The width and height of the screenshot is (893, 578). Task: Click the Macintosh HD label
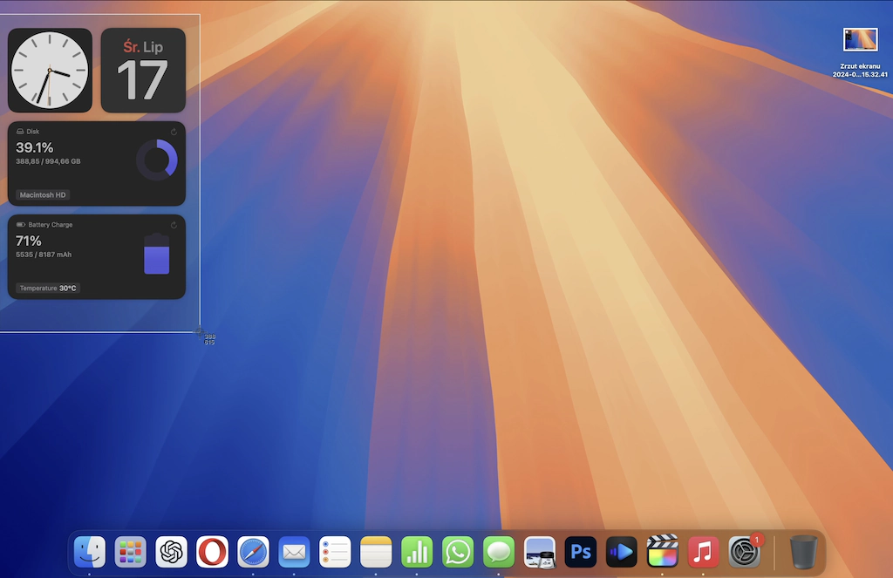pyautogui.click(x=43, y=194)
